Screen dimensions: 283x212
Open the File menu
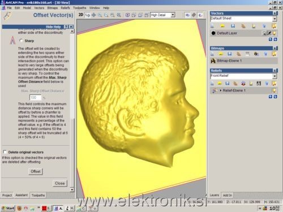coord(9,8)
